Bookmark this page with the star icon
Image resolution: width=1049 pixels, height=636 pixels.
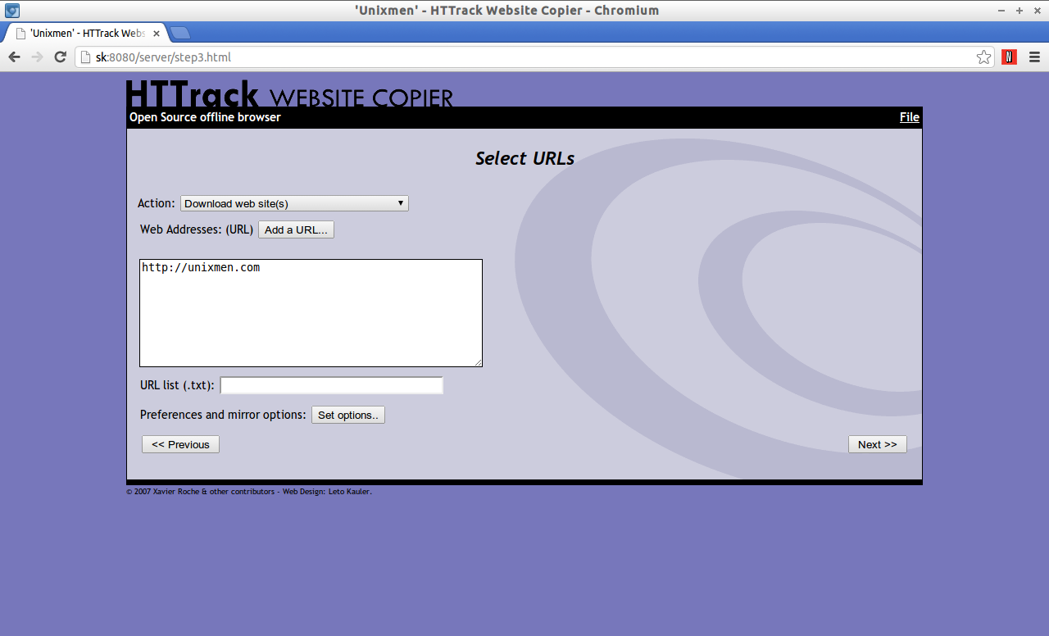pyautogui.click(x=983, y=57)
